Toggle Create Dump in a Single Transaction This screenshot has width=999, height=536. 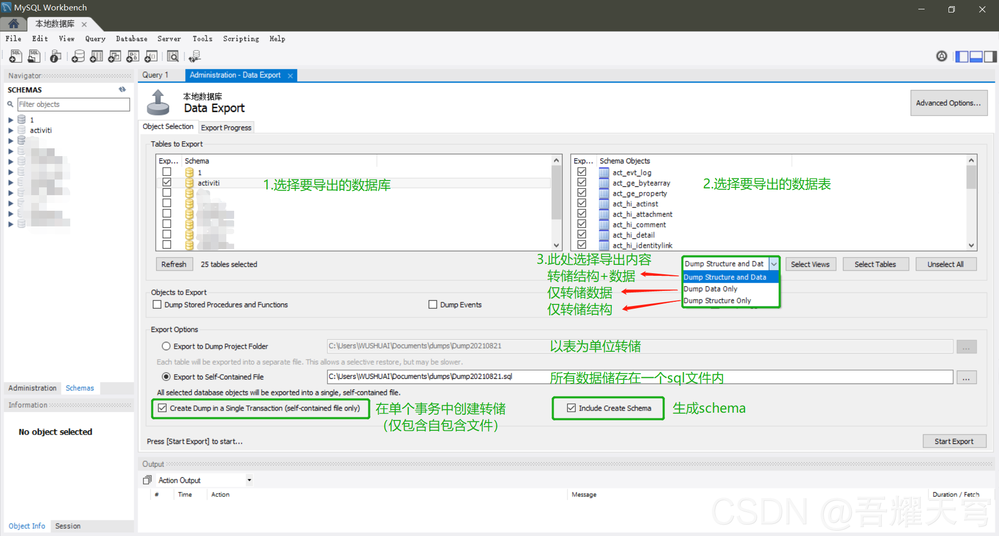click(x=162, y=408)
